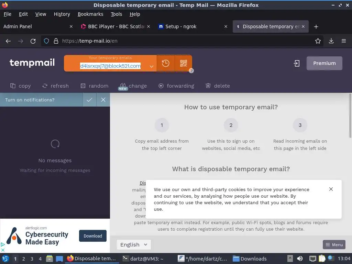Switch to workspace 2
The image size is (352, 264).
[x=24, y=258]
